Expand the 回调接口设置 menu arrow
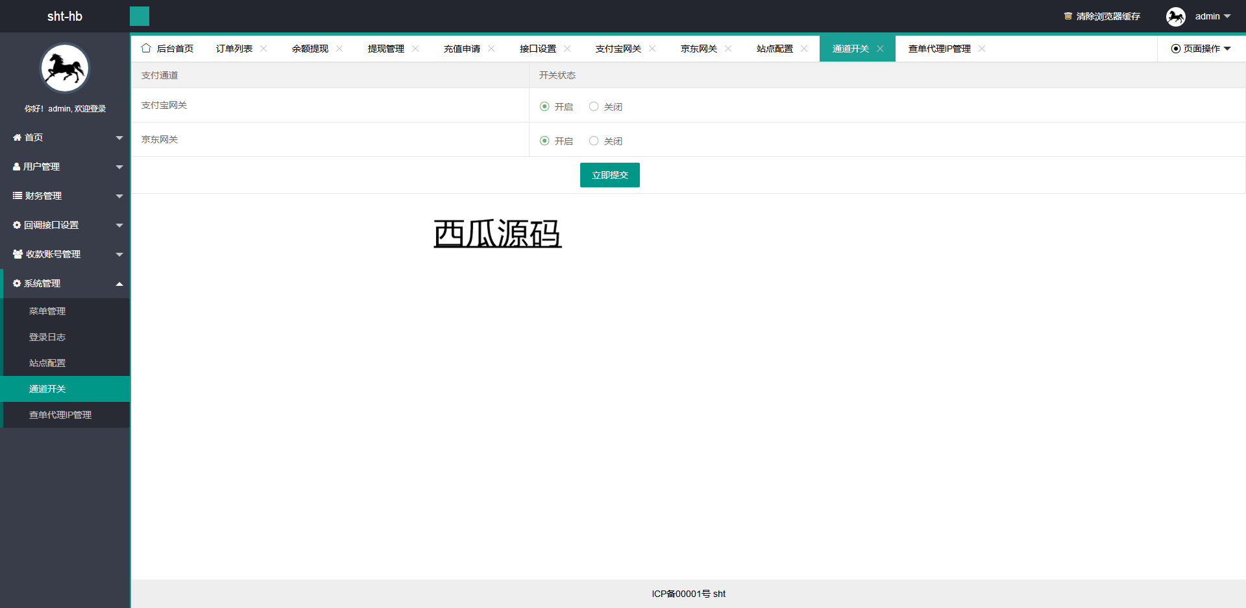 click(119, 226)
